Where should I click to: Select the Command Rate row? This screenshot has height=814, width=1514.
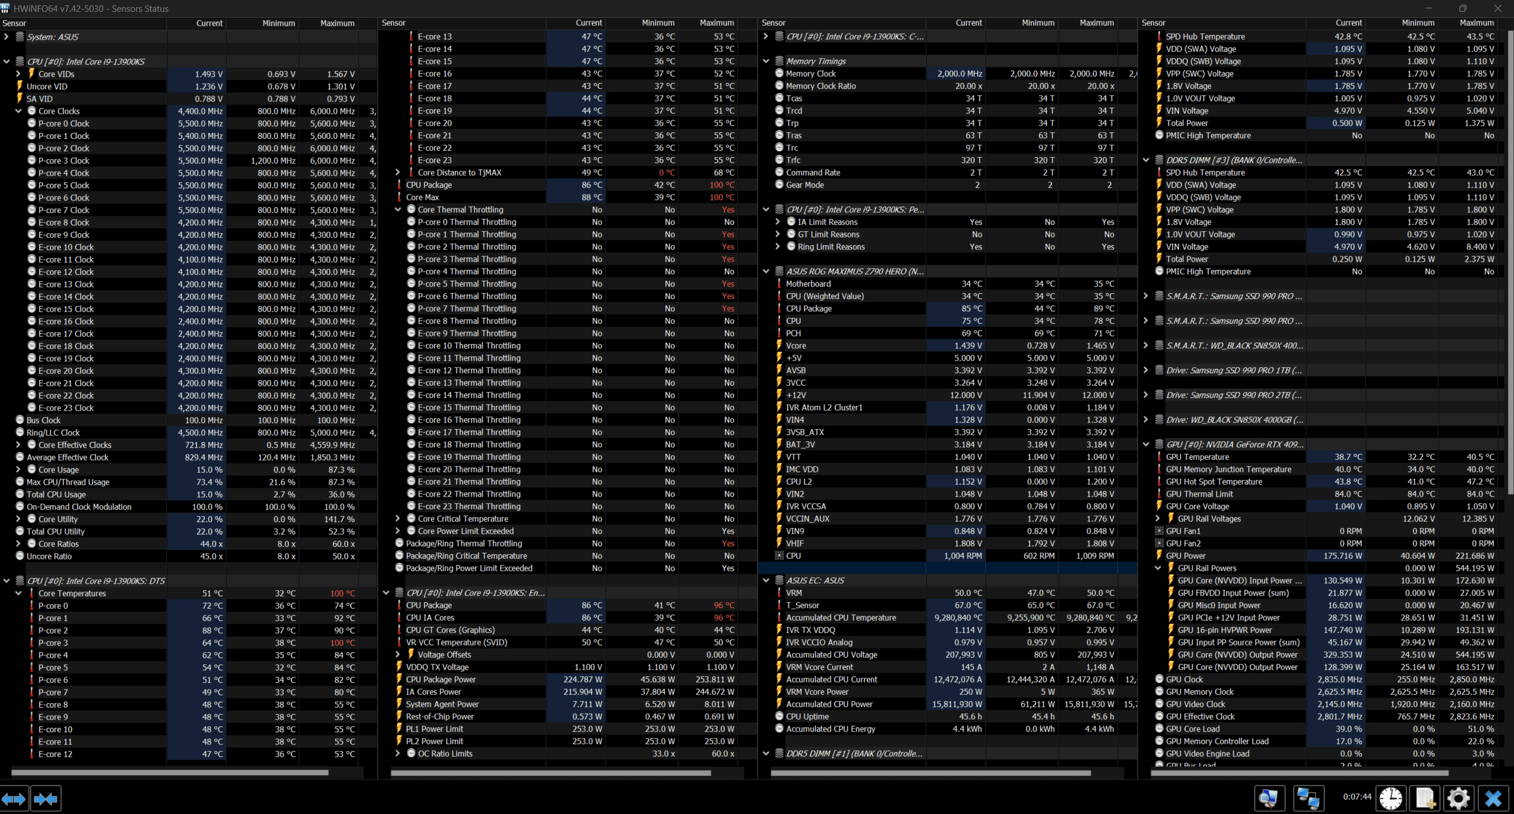click(948, 173)
